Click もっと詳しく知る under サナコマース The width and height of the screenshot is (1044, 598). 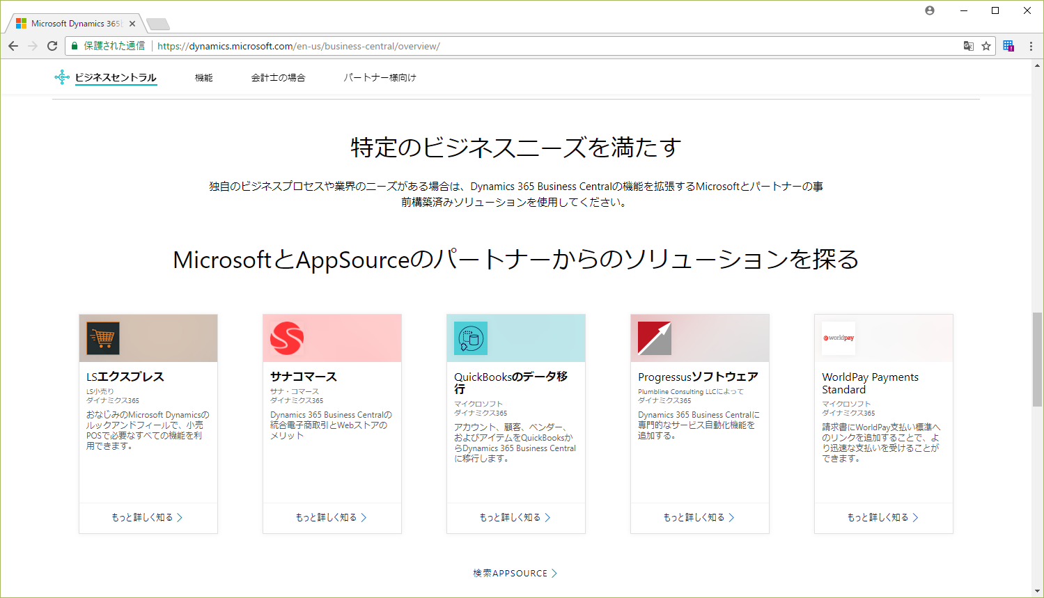click(331, 517)
